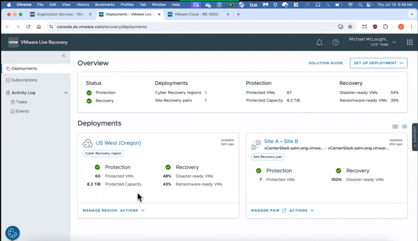The image size is (418, 241).
Task: Open the notifications bell icon
Action: pos(319,42)
